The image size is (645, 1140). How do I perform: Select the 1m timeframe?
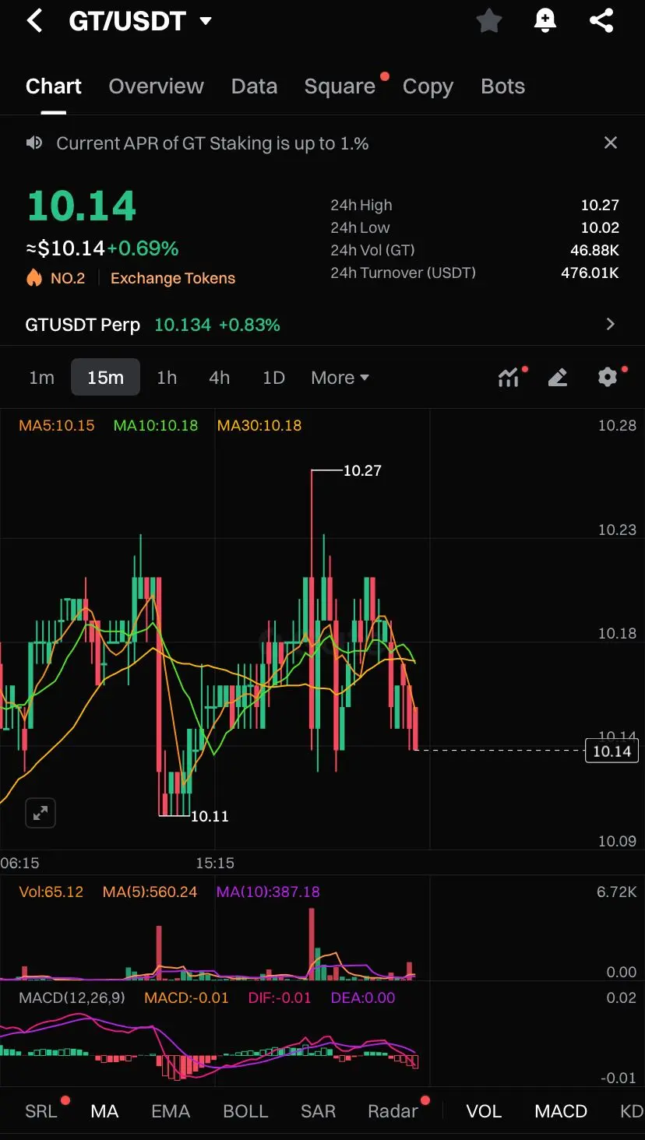[41, 378]
